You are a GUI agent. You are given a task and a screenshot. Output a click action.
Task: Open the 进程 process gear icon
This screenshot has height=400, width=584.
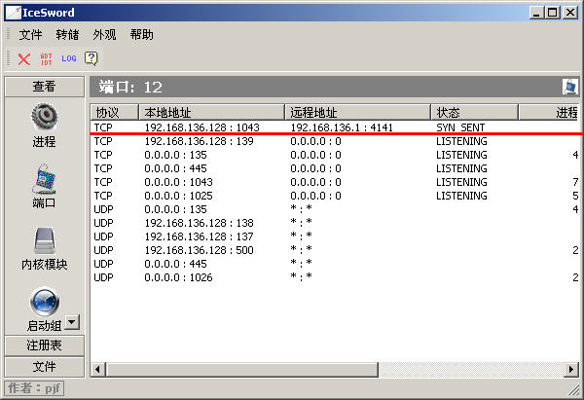coord(45,117)
